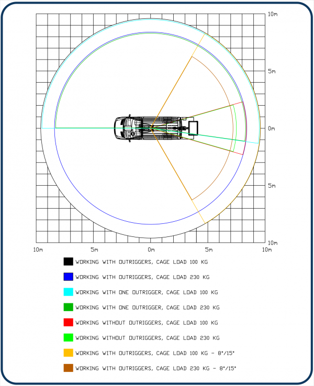Select text 'WORKING WITH OUTRIGGERS, CAGE LOAD 230 KG'
This screenshot has width=314, height=386.
coord(142,277)
